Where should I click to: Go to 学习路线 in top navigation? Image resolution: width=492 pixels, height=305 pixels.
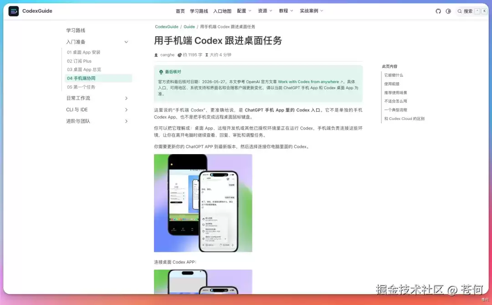point(199,11)
